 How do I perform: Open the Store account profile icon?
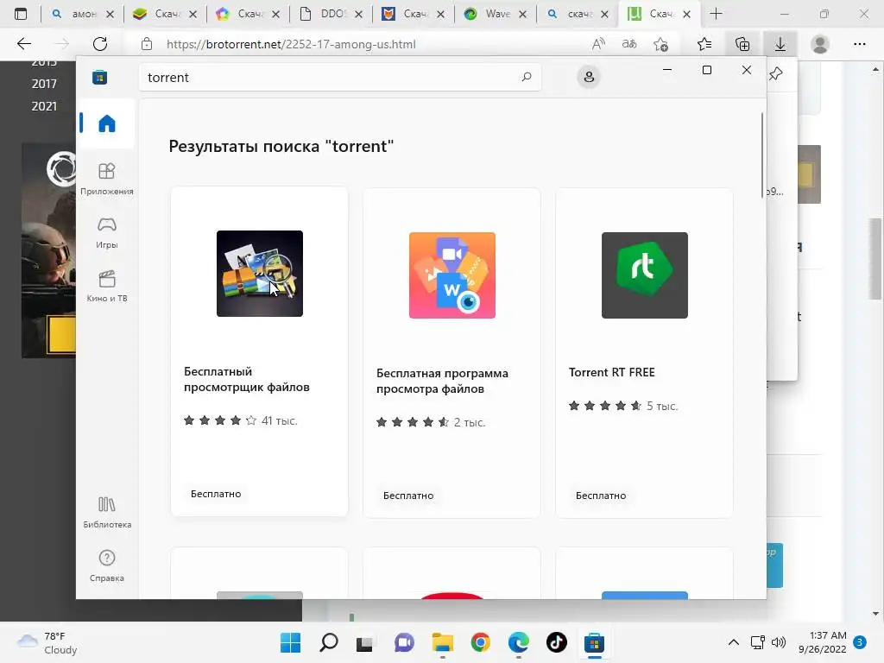(589, 77)
